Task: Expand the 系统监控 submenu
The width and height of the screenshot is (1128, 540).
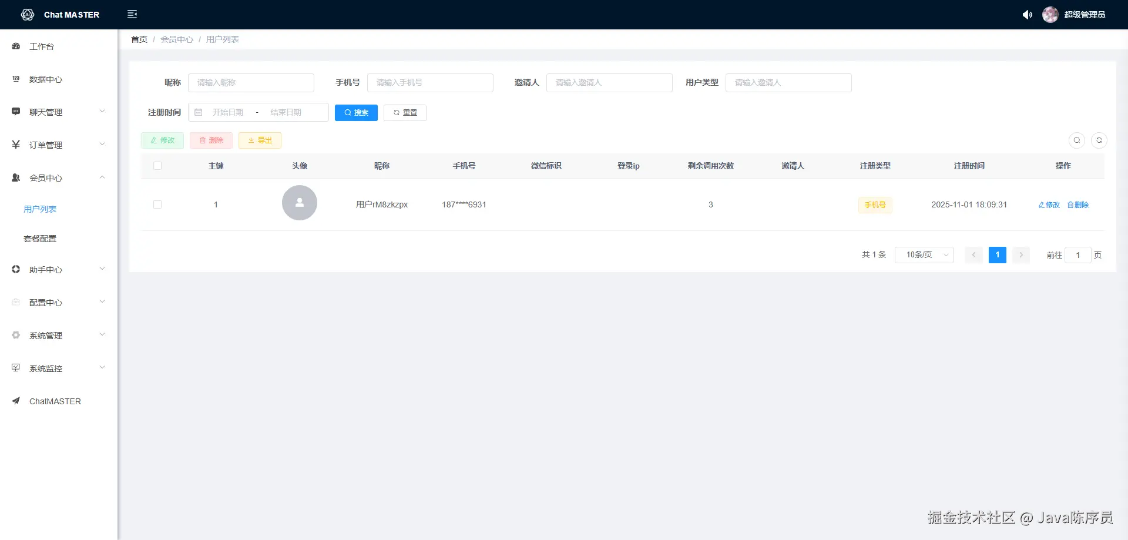Action: pyautogui.click(x=102, y=367)
